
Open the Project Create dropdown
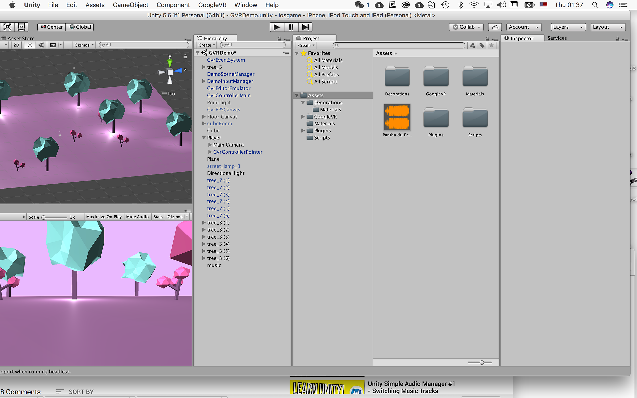tap(306, 45)
